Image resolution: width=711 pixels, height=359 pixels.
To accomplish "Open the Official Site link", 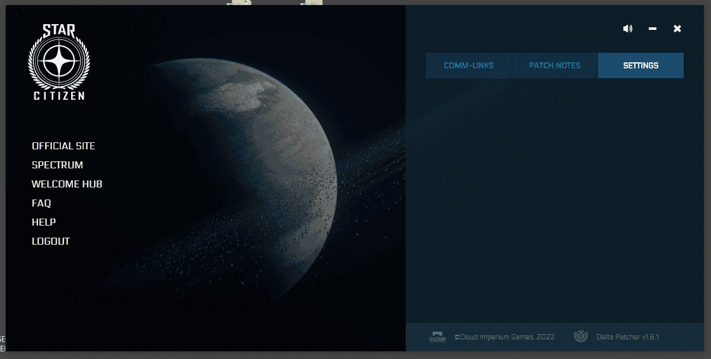I will click(63, 146).
